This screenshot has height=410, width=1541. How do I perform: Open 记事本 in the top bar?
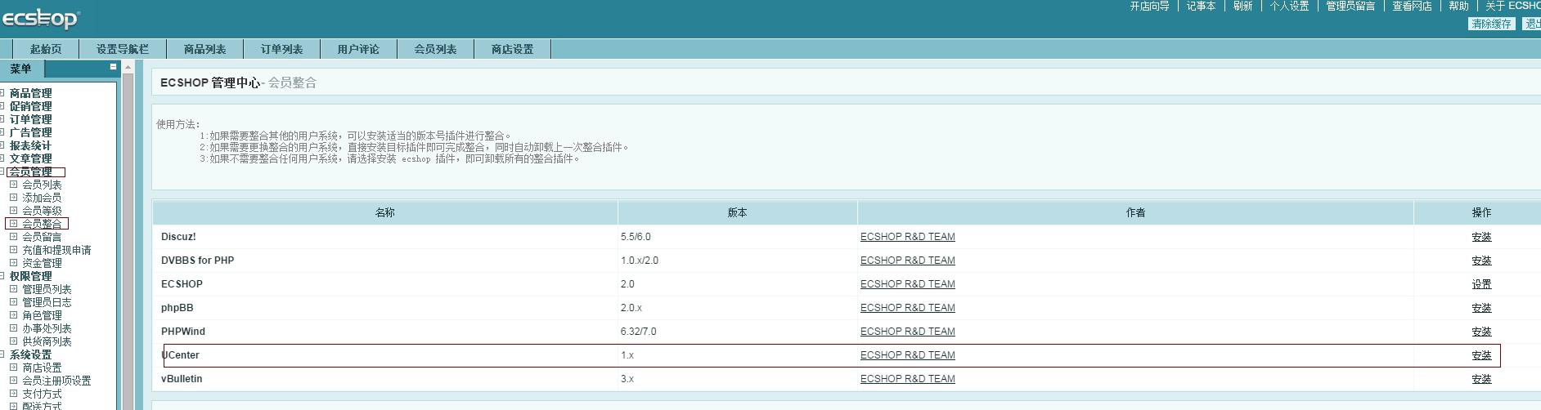tap(1201, 6)
